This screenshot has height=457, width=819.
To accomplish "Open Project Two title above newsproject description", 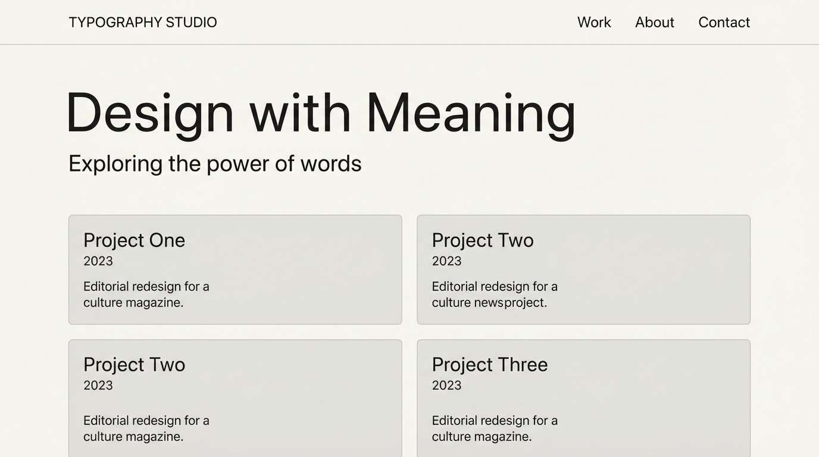I will point(482,240).
